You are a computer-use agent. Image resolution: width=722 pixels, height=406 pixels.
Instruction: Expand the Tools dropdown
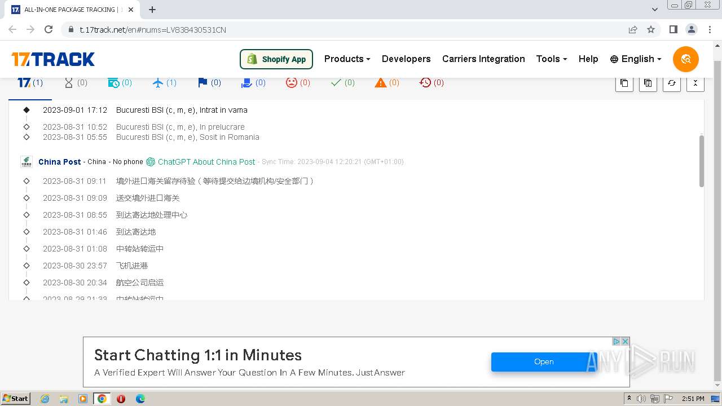552,59
